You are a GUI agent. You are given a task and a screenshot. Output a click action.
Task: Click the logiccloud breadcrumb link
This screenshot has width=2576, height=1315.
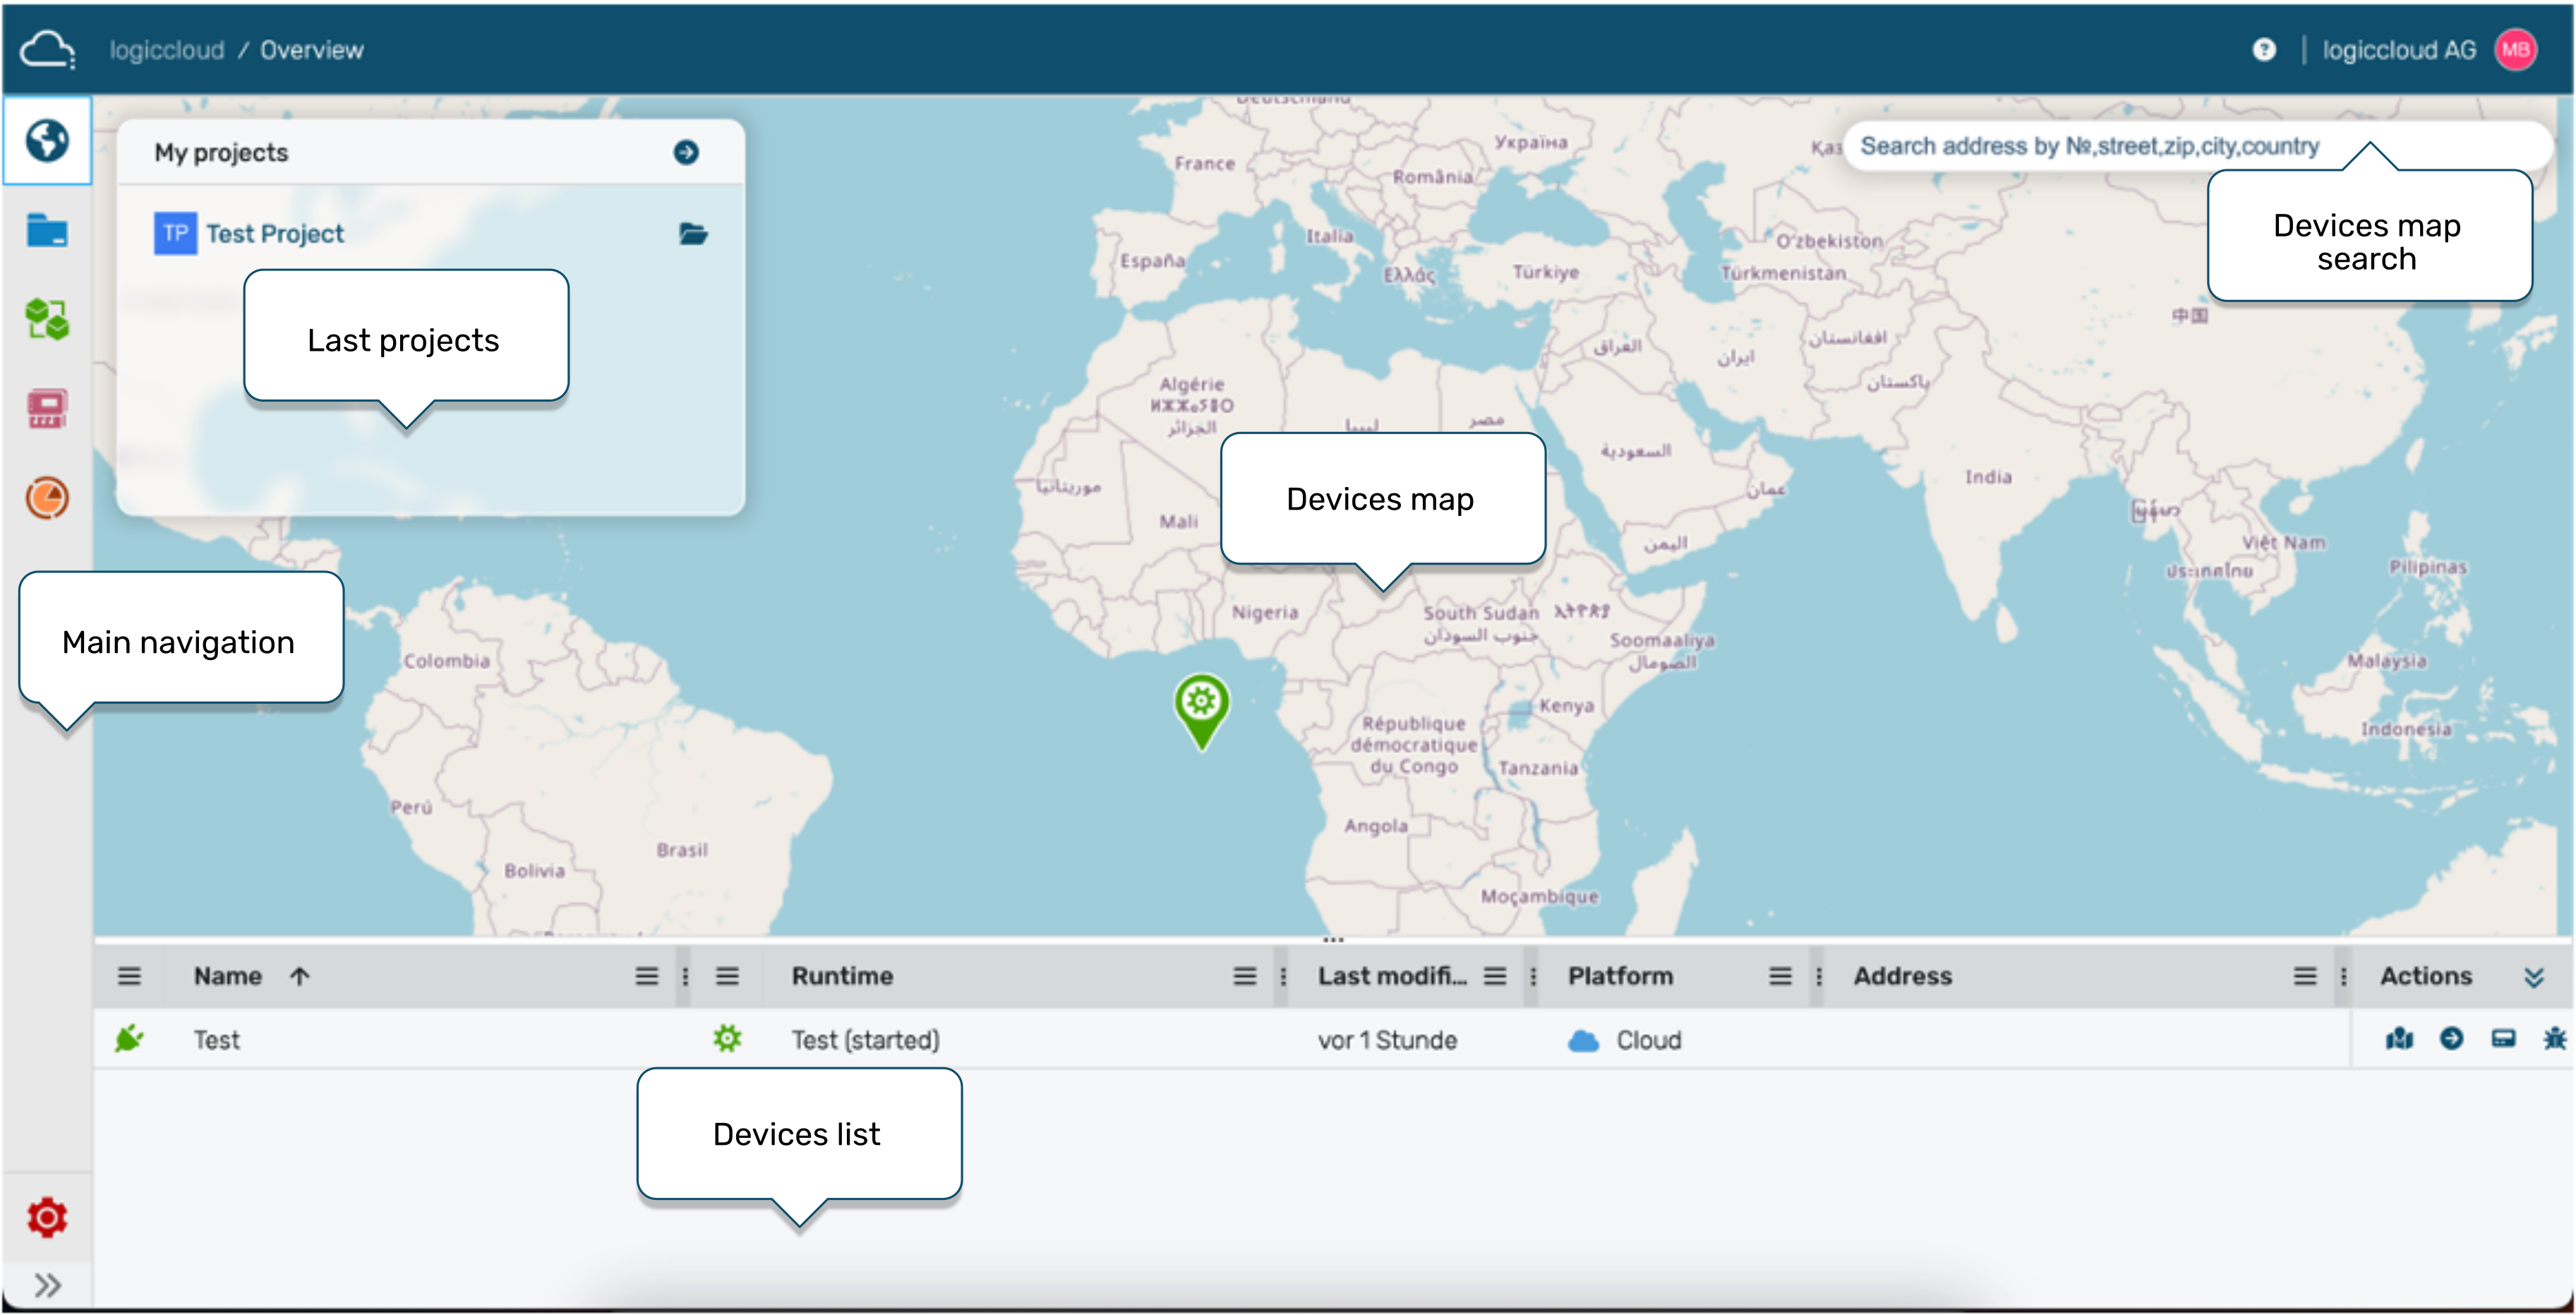166,50
